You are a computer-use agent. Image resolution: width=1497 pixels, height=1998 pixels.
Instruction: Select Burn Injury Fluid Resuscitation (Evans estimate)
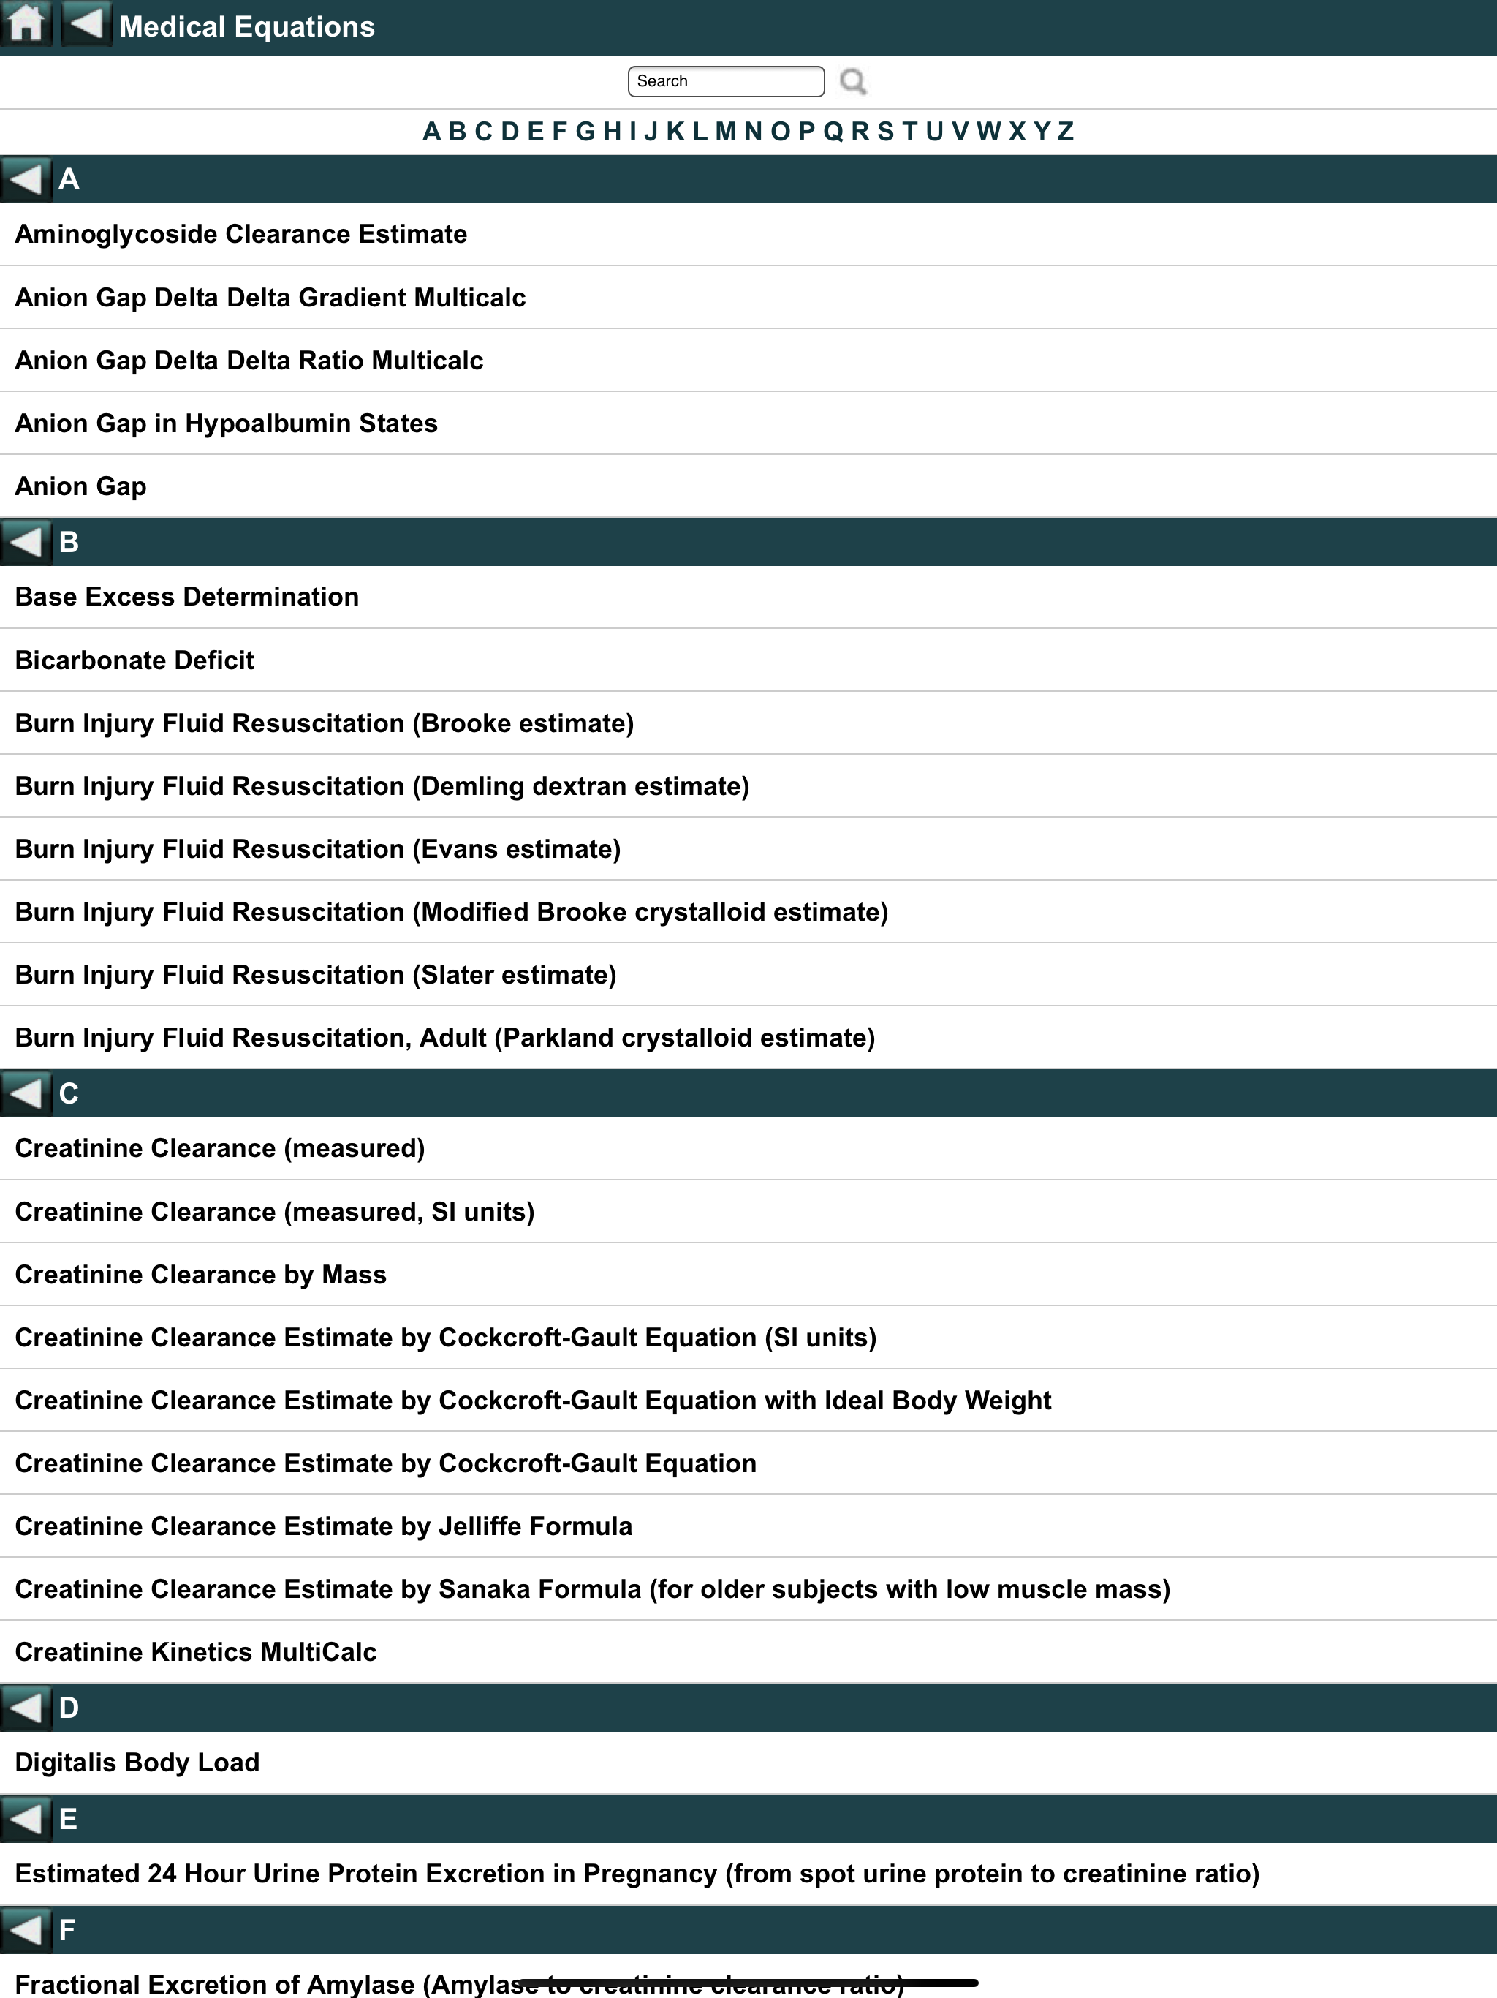pos(317,849)
